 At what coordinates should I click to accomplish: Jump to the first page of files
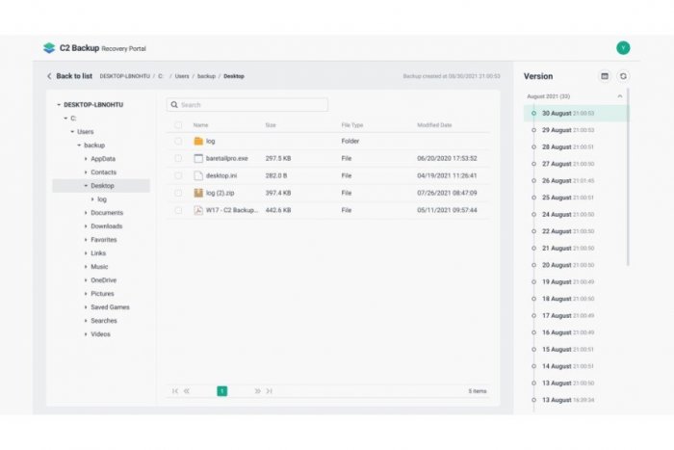[x=174, y=391]
